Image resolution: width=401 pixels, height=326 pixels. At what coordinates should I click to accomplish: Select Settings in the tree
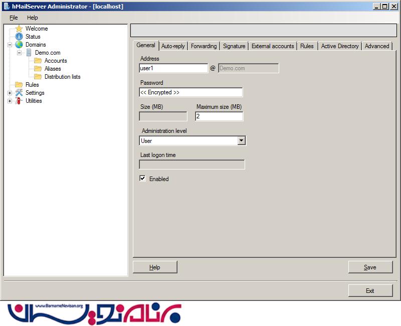[x=35, y=93]
